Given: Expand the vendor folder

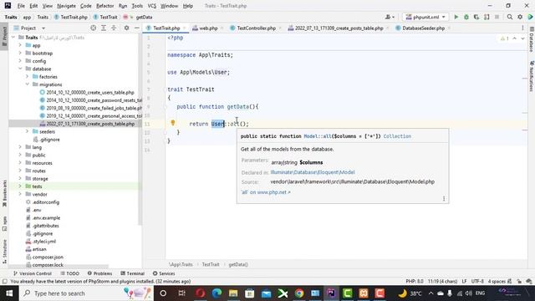Looking at the screenshot, I should [x=20, y=194].
